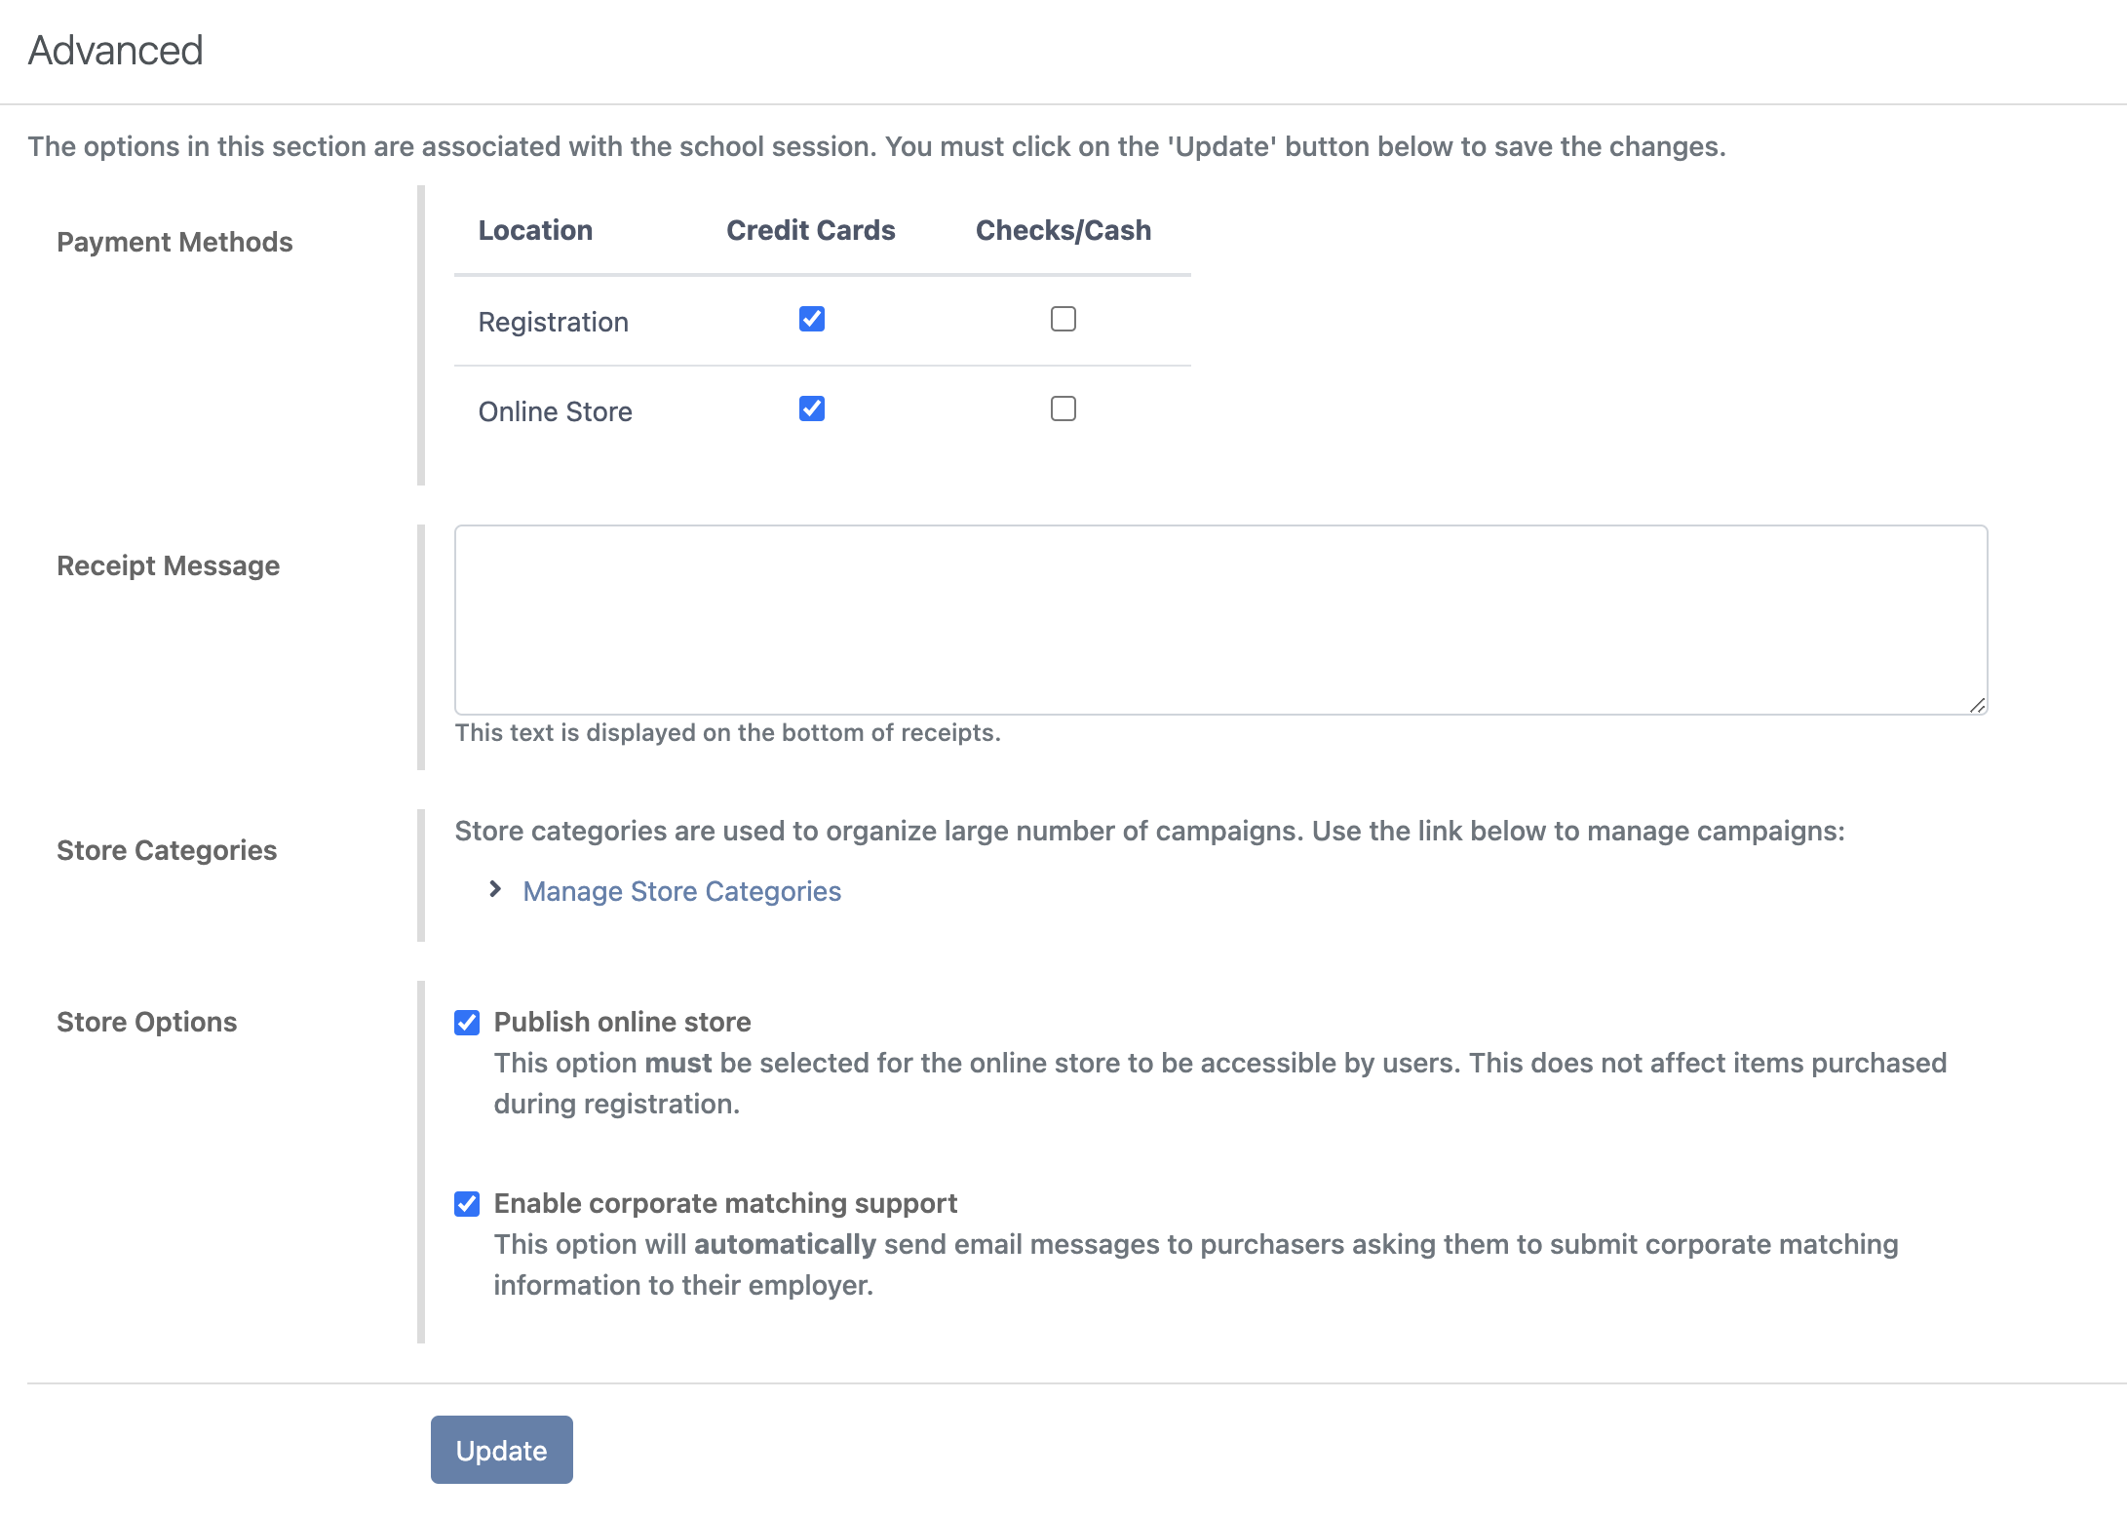The image size is (2127, 1517).
Task: Enable Checks/Cash for Online Store
Action: tap(1063, 408)
